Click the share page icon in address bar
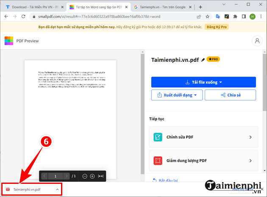This screenshot has width=267, height=197. coord(199,17)
